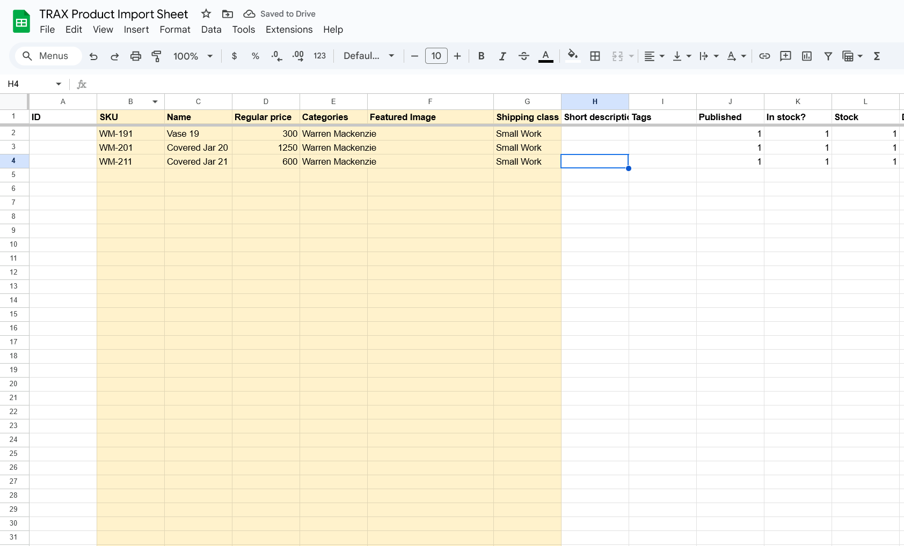Click the Insert chart icon

[807, 56]
